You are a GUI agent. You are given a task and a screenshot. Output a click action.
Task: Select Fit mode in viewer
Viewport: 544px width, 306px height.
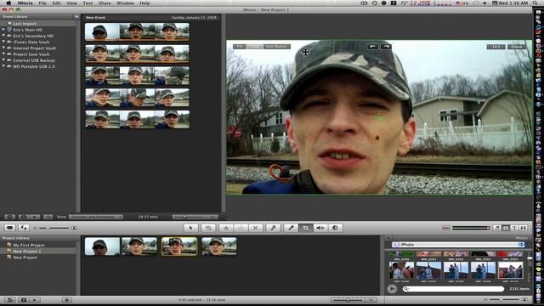click(x=240, y=47)
